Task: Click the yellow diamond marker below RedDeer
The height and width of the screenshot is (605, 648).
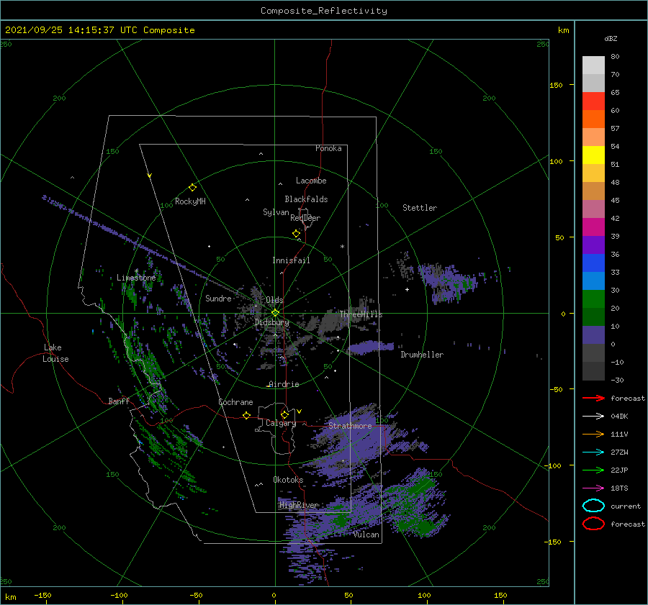Action: click(x=296, y=234)
